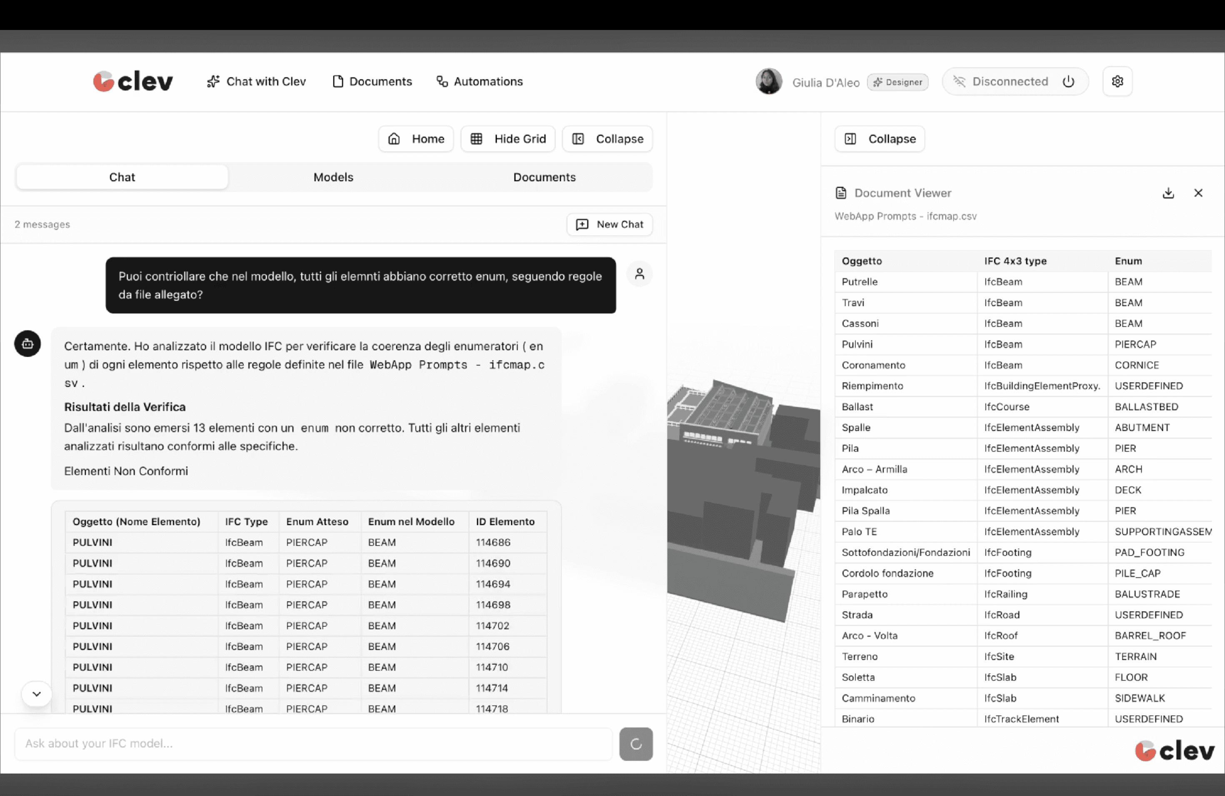Switch to the Documents tab in panel

pyautogui.click(x=544, y=177)
